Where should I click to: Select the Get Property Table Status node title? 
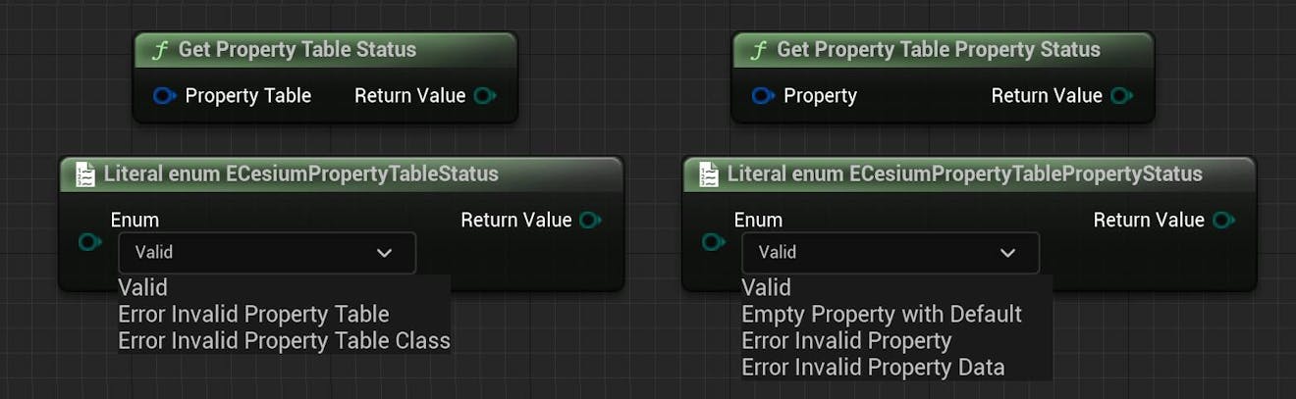pyautogui.click(x=297, y=50)
